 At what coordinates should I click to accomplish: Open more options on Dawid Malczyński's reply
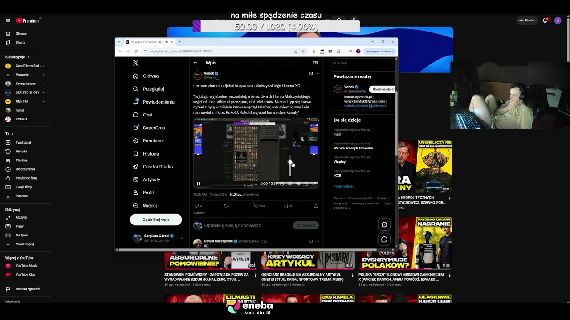(317, 241)
